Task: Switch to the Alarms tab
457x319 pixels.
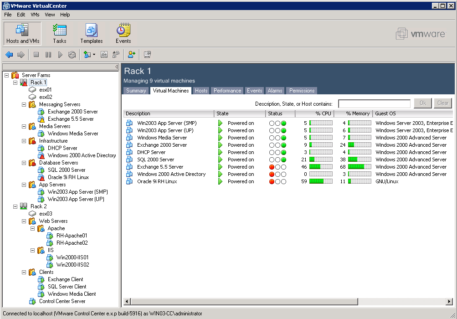Action: [275, 91]
